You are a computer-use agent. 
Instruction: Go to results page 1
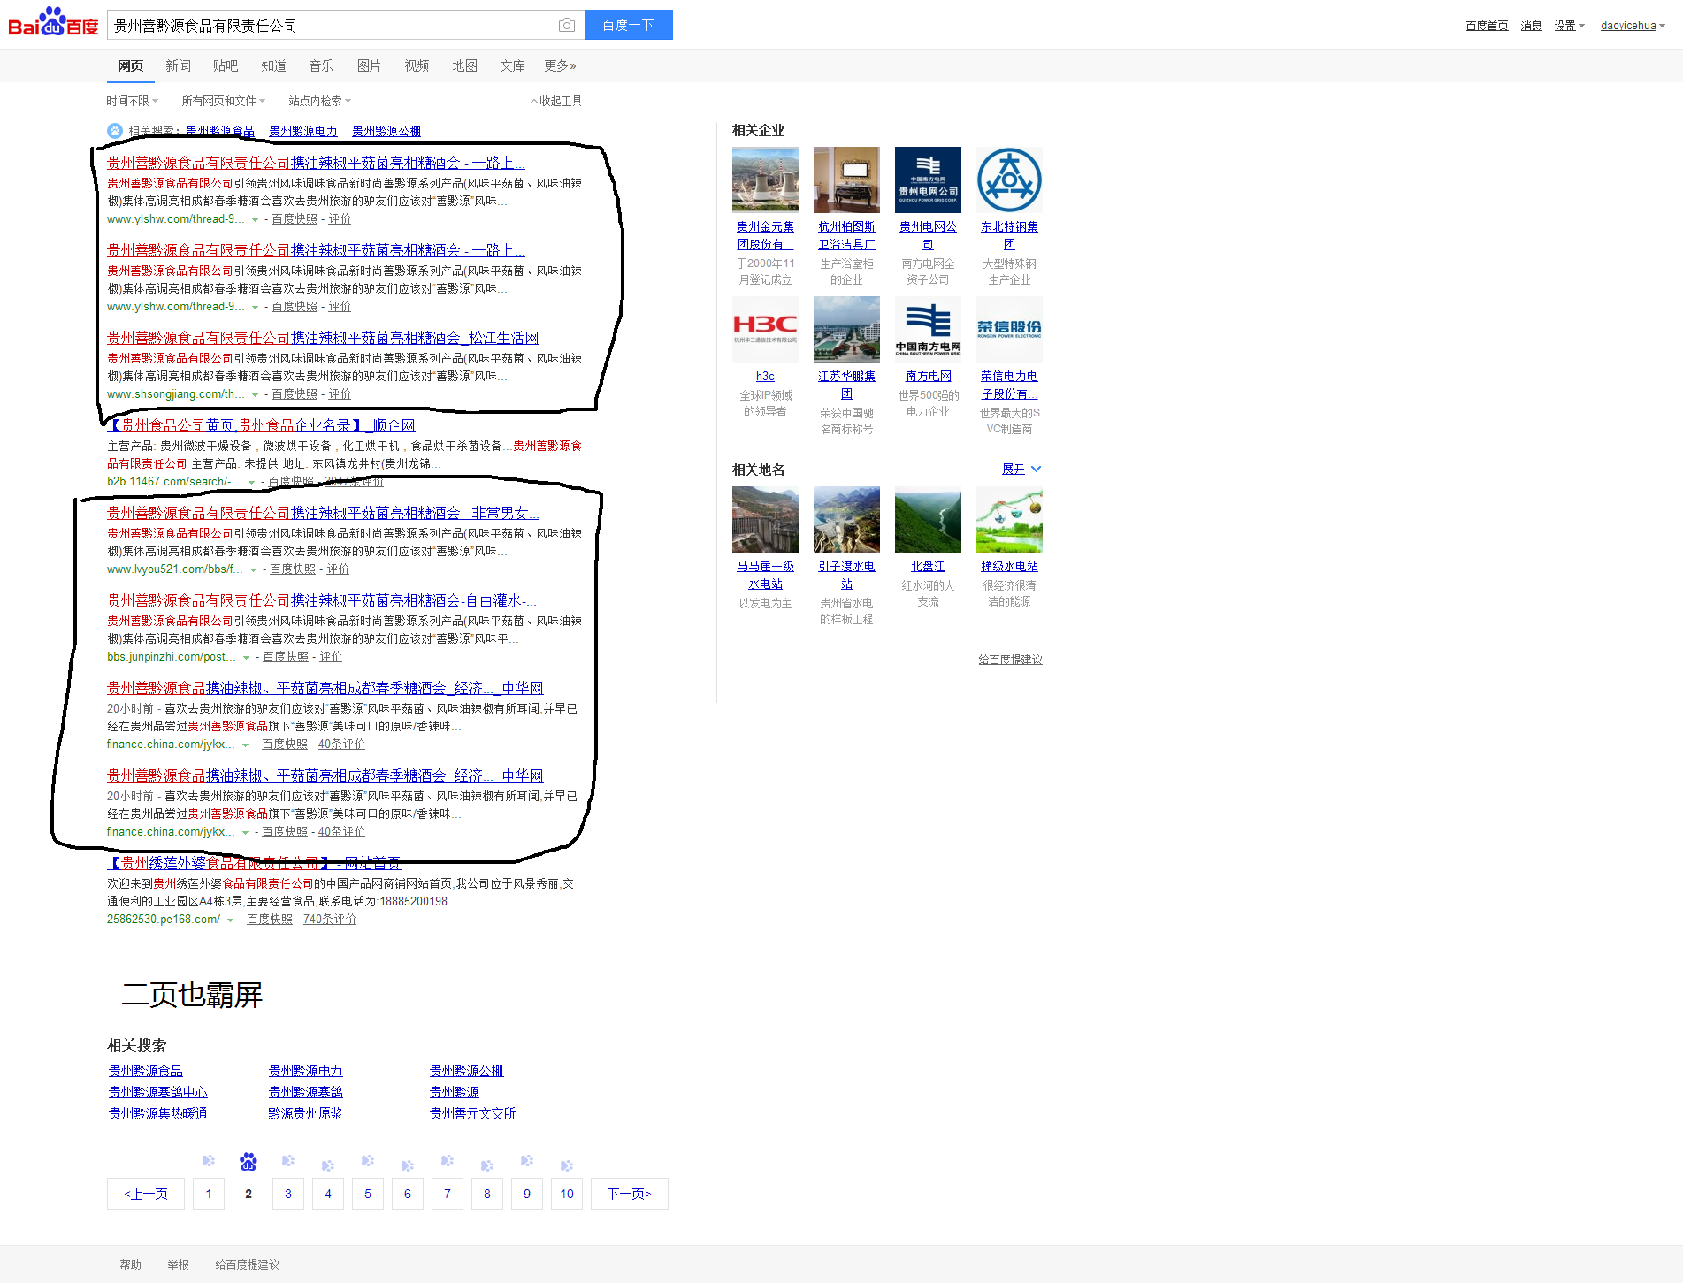click(209, 1194)
